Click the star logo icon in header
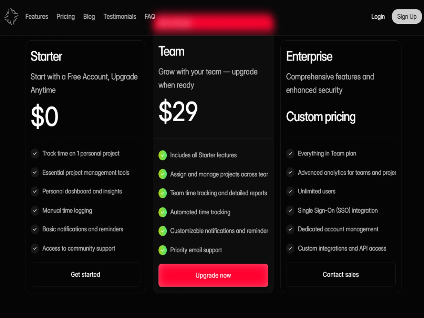424x318 pixels. click(11, 16)
